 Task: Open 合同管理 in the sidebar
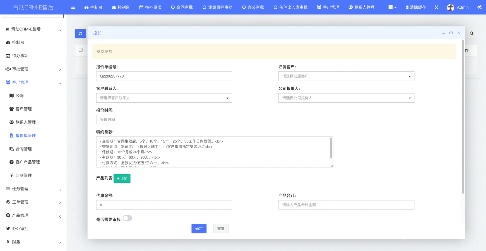point(24,149)
